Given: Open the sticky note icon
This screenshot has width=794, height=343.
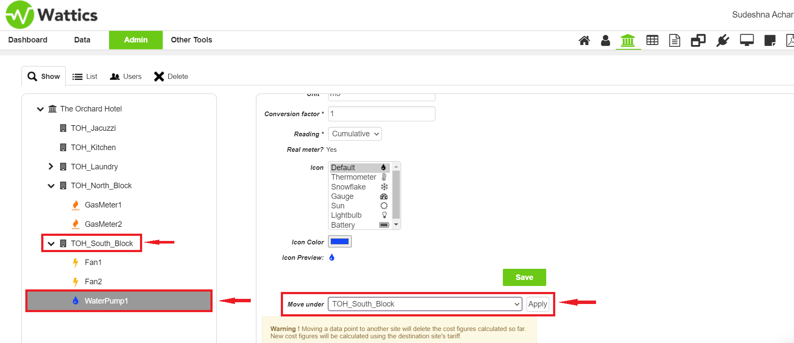Looking at the screenshot, I should click(770, 41).
